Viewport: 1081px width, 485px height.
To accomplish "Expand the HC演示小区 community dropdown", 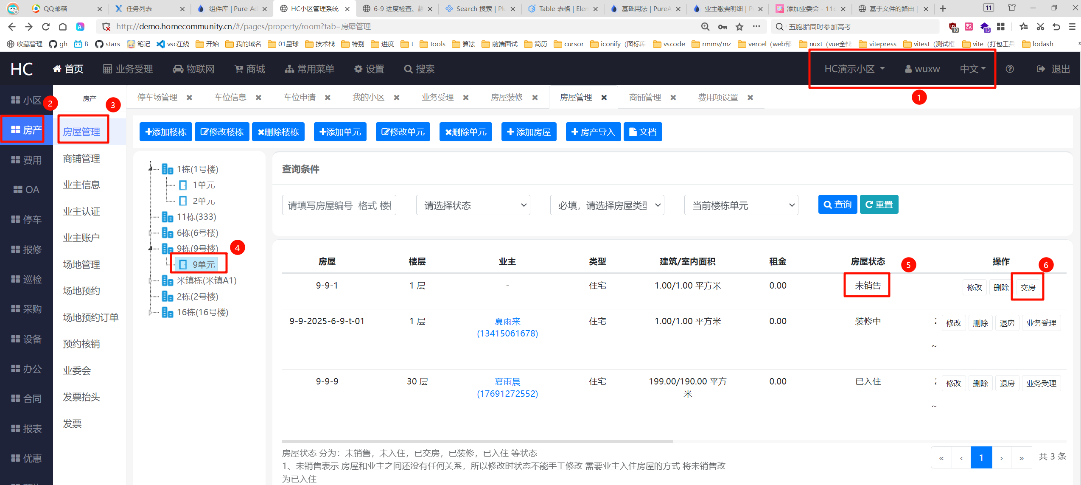I will click(x=854, y=69).
